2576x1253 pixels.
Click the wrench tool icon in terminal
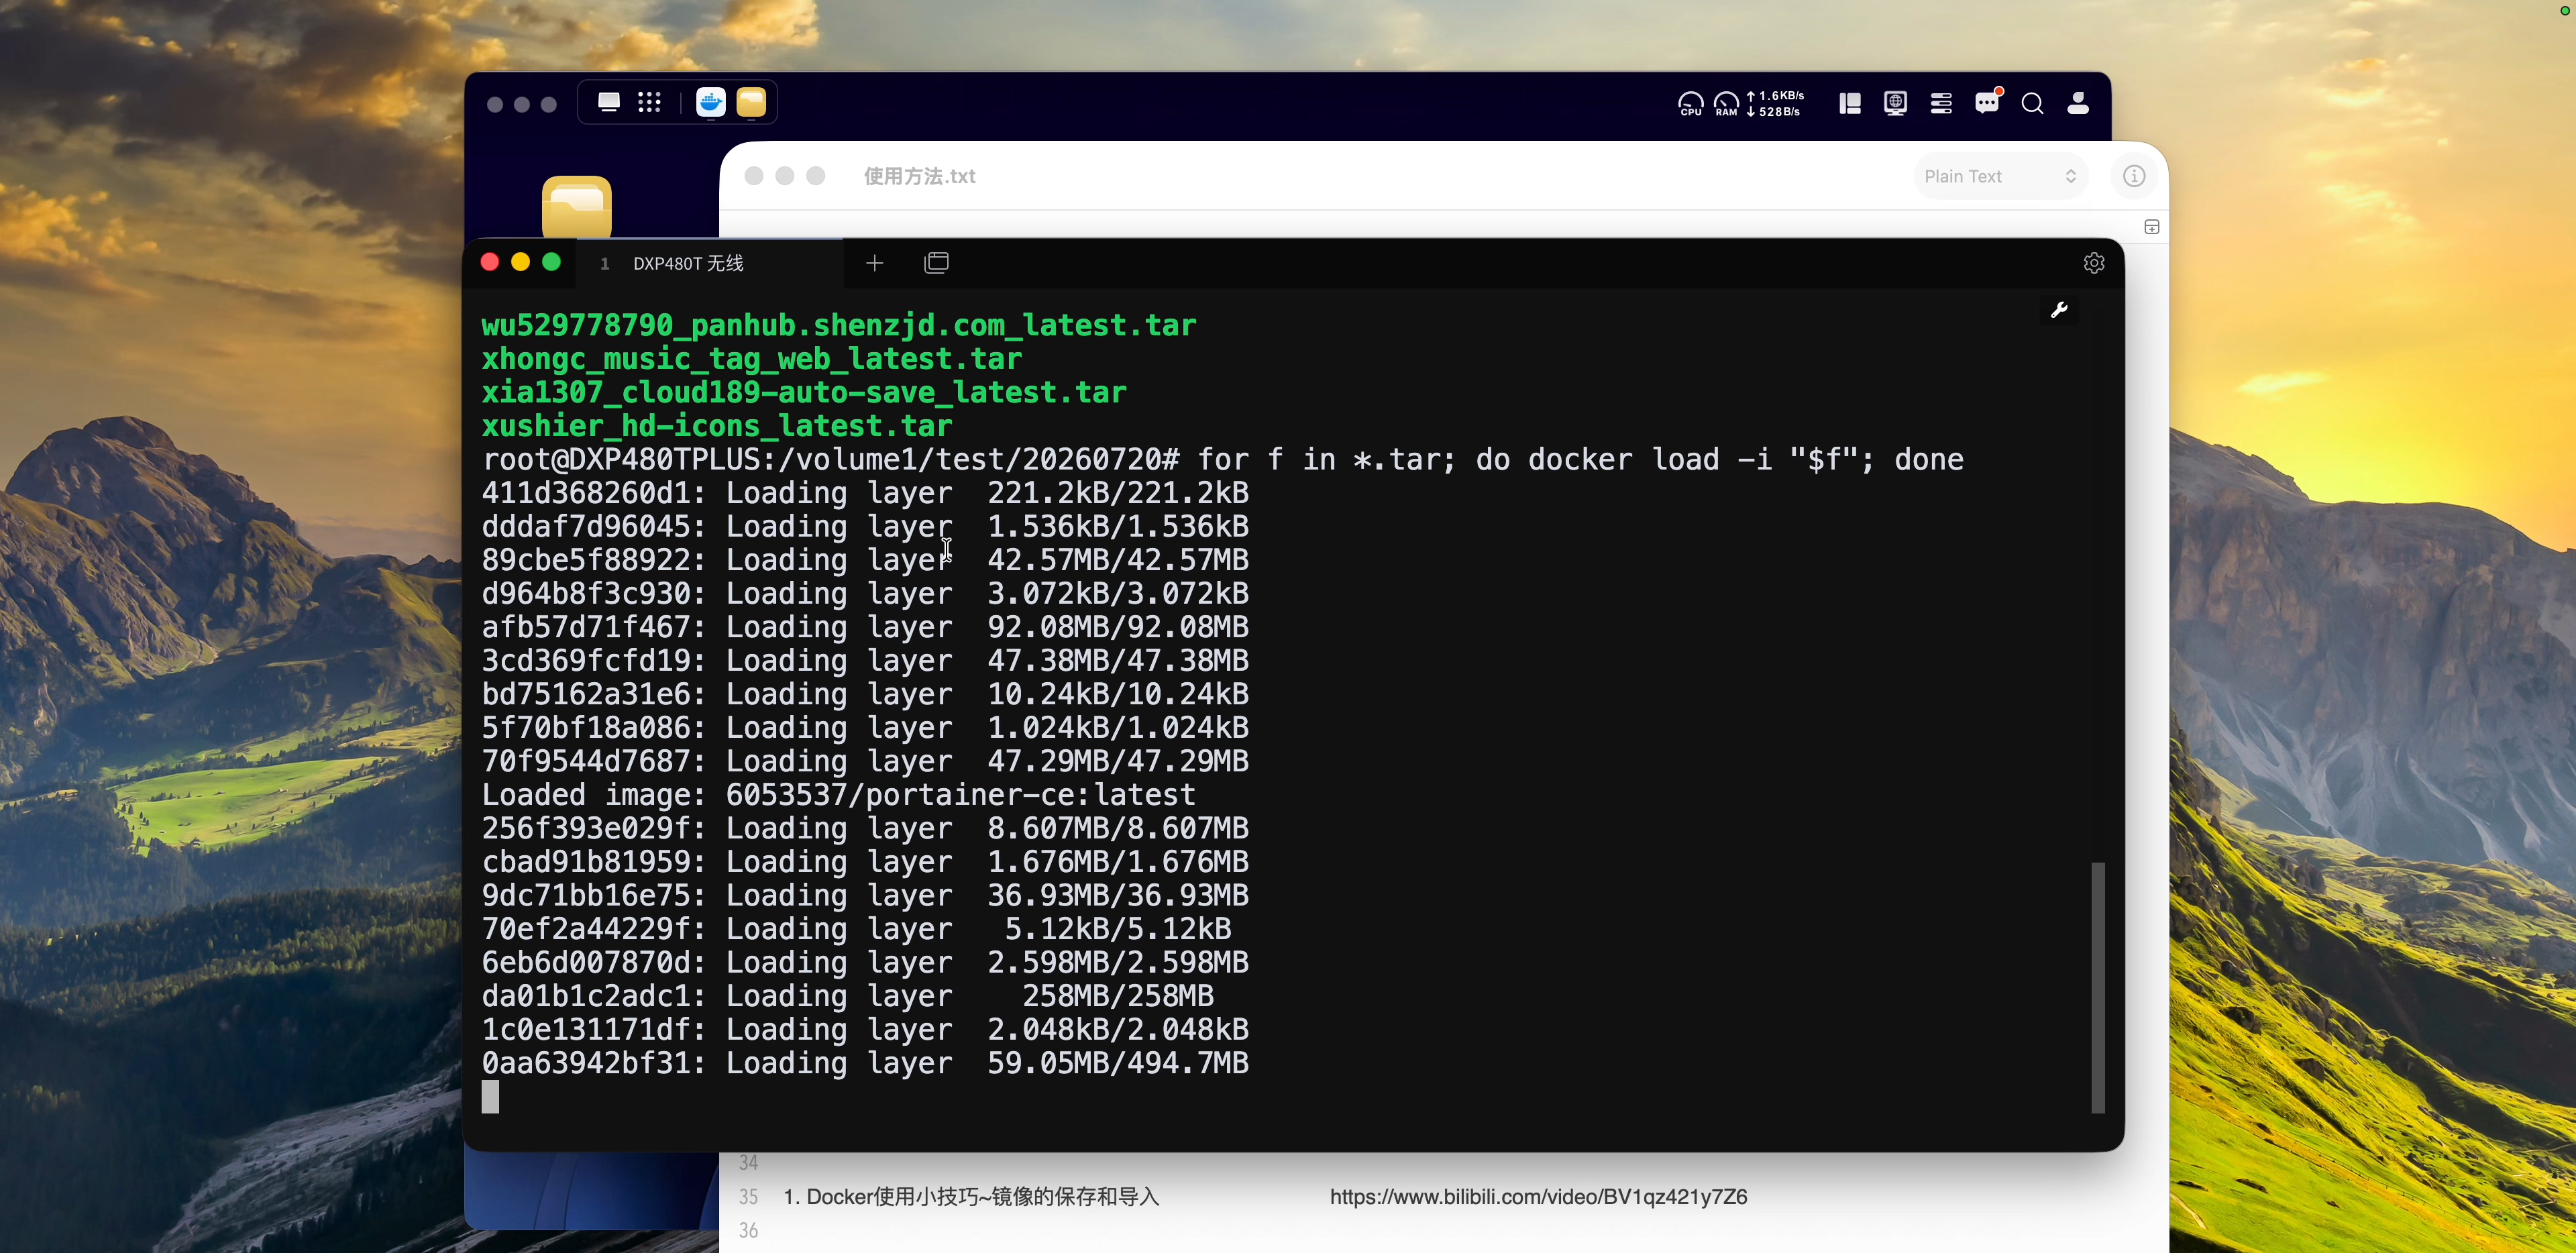[2059, 310]
